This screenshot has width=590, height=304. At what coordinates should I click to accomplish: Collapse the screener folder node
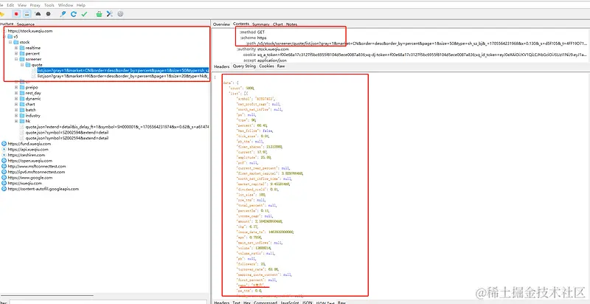click(16, 59)
